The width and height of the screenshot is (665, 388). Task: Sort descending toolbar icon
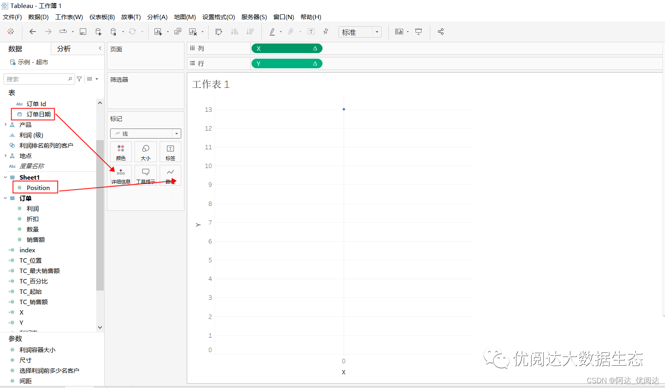coord(250,32)
